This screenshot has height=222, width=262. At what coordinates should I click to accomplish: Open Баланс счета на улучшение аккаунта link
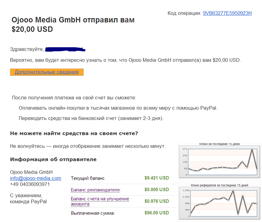[x=100, y=201]
